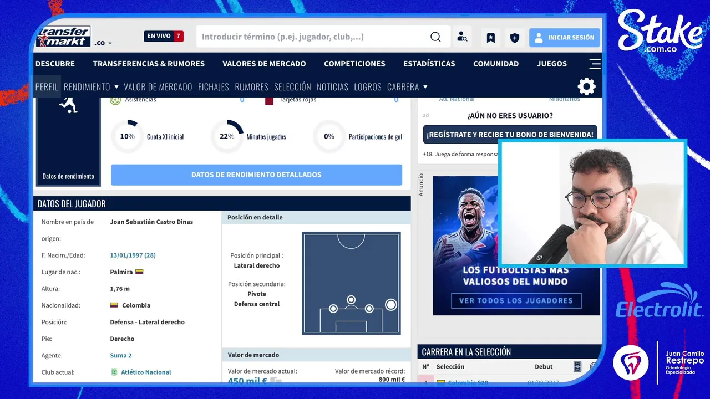Viewport: 710px width, 399px height.
Task: Open the COMUNIDAD menu
Action: coord(496,64)
